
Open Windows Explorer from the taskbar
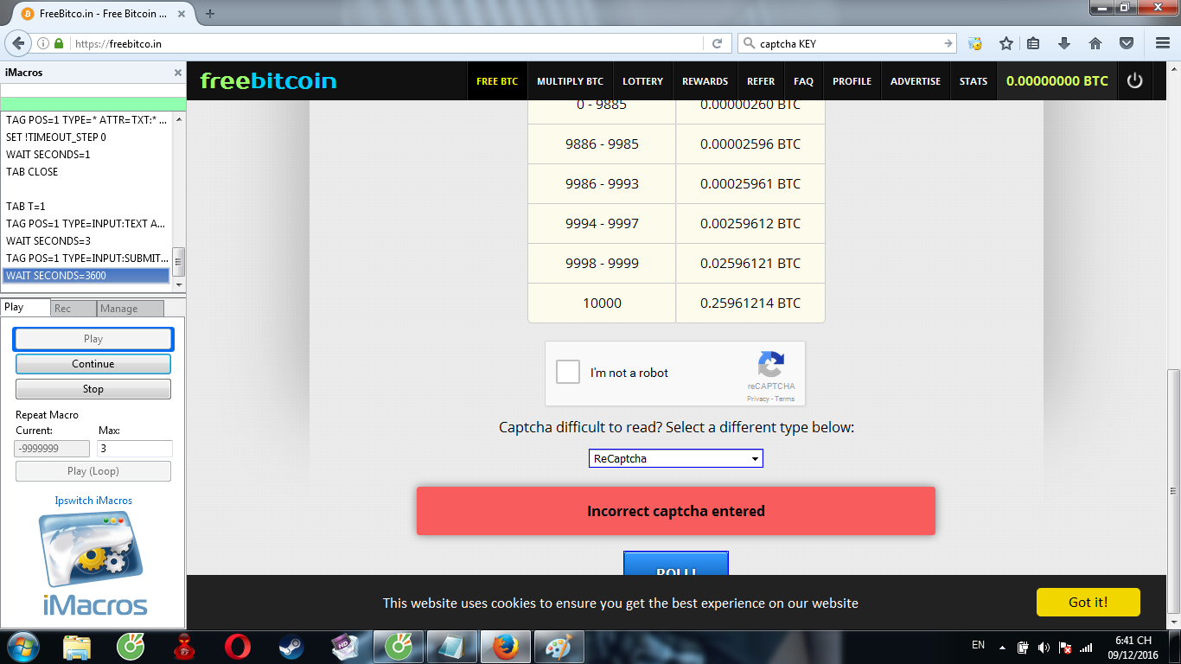(x=77, y=646)
